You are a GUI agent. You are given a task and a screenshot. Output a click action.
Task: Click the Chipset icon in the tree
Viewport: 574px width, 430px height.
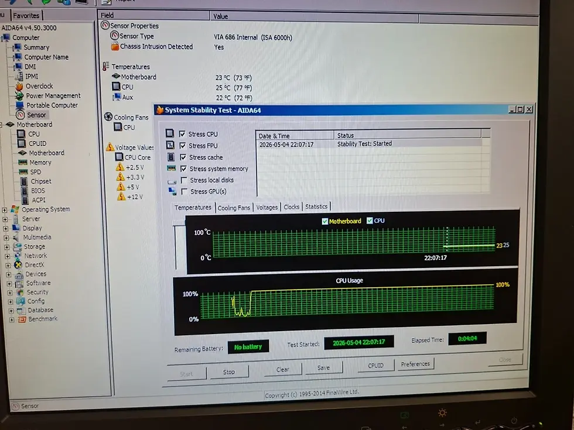coord(25,181)
